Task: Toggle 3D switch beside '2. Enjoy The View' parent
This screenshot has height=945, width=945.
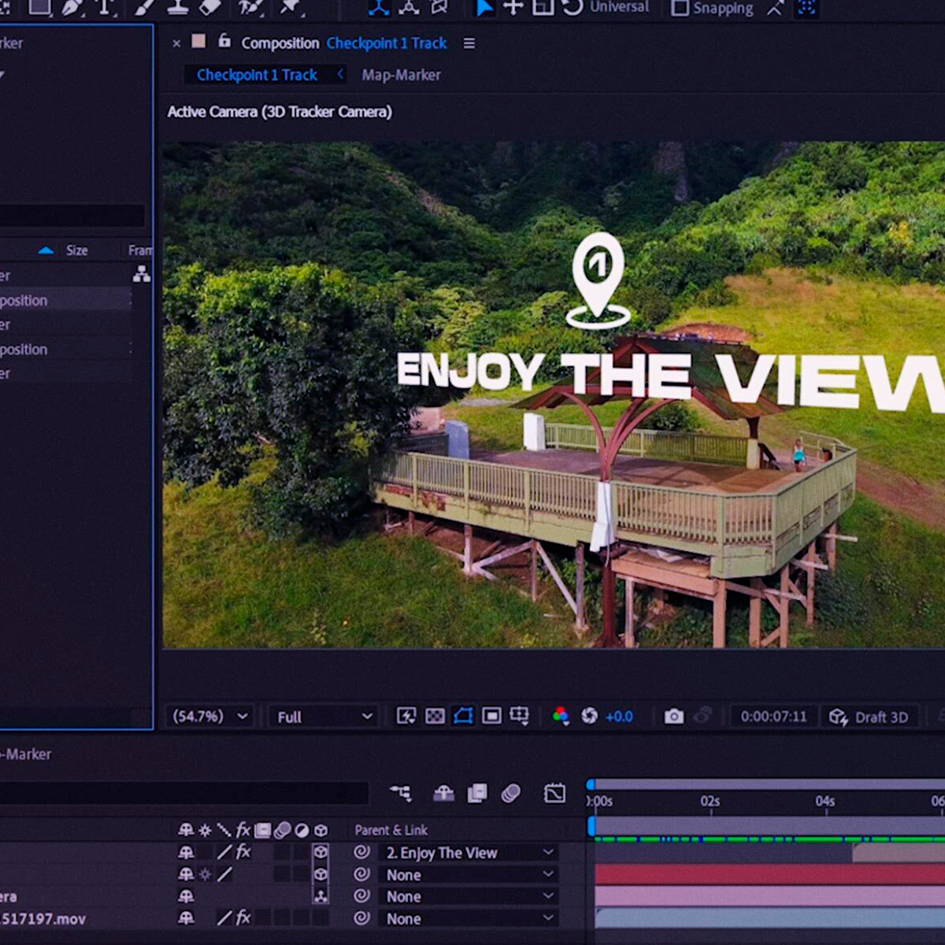Action: [321, 852]
